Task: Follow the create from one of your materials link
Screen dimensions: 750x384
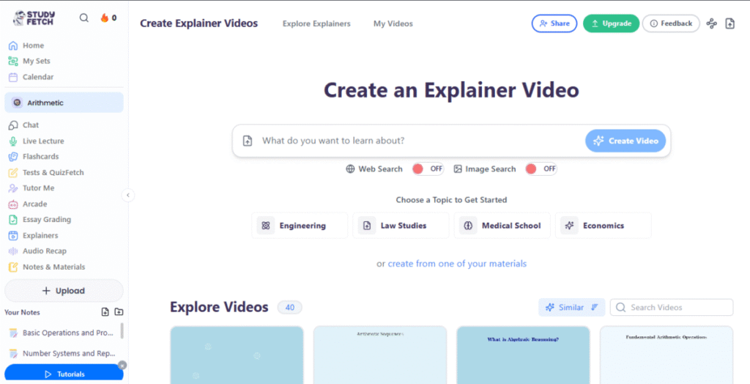Action: 457,264
